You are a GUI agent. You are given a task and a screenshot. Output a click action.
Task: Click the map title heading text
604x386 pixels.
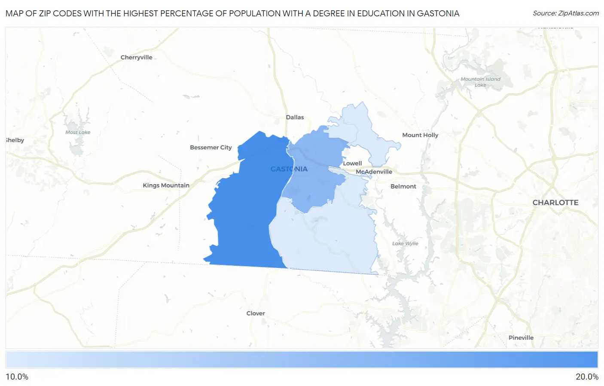[x=232, y=13]
